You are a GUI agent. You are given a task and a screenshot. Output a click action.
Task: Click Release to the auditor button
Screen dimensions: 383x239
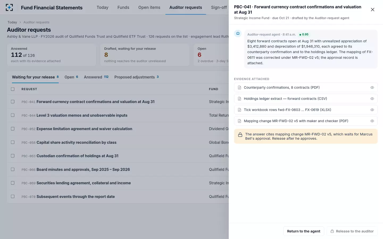coord(352,231)
